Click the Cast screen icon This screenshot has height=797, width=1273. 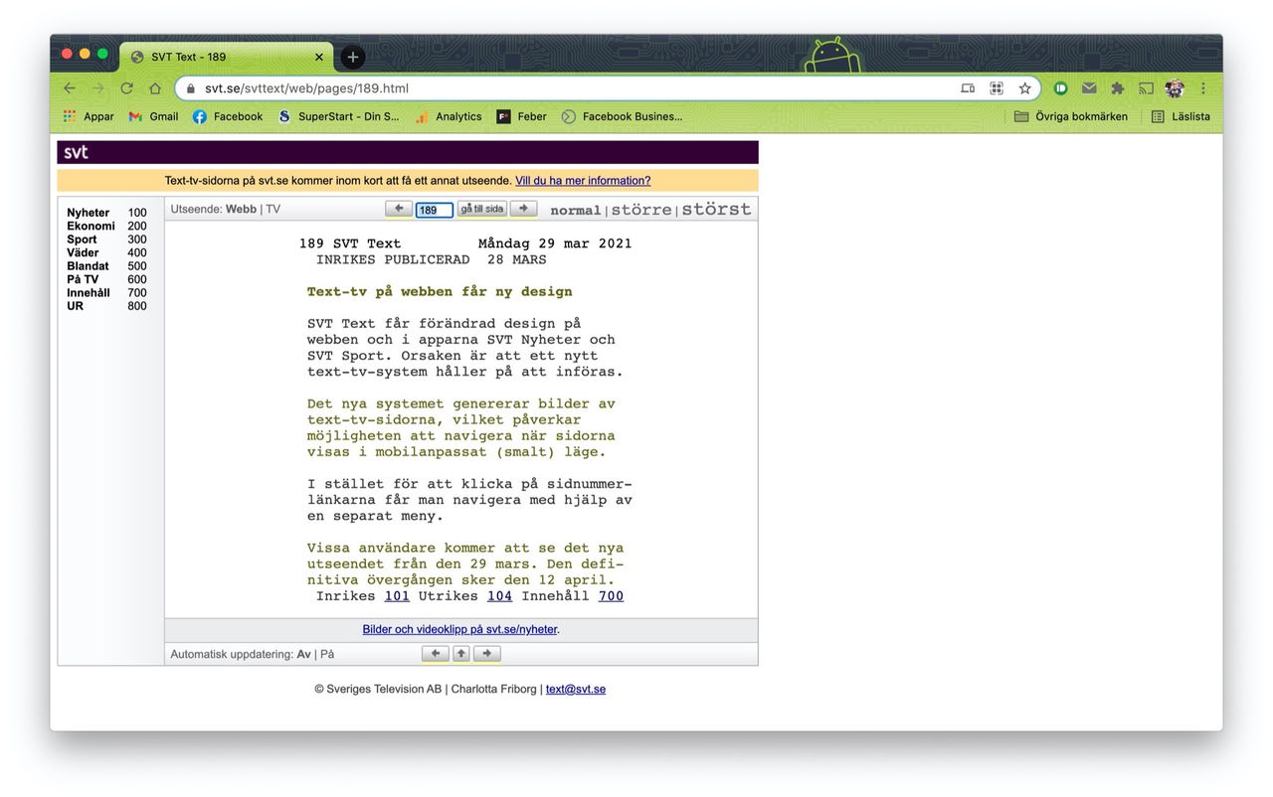coord(1146,88)
